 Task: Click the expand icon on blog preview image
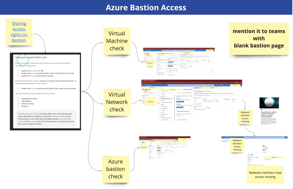[x=277, y=99]
